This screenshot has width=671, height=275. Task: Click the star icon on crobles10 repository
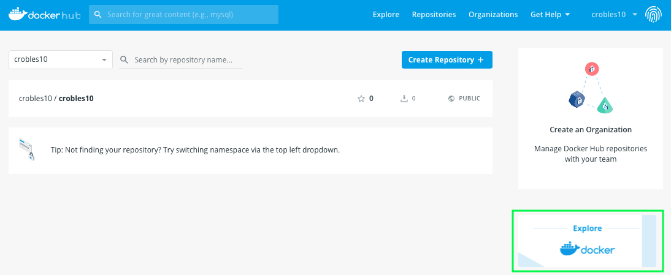point(361,99)
